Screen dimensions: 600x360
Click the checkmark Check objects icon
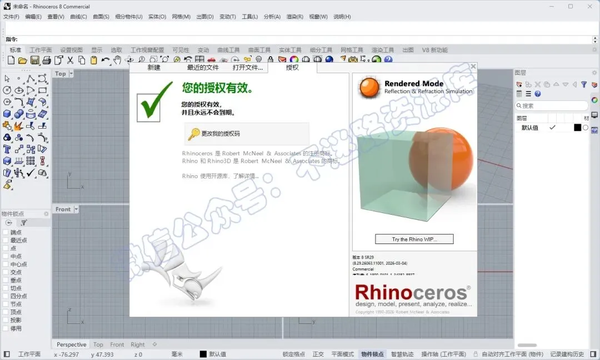point(31,173)
